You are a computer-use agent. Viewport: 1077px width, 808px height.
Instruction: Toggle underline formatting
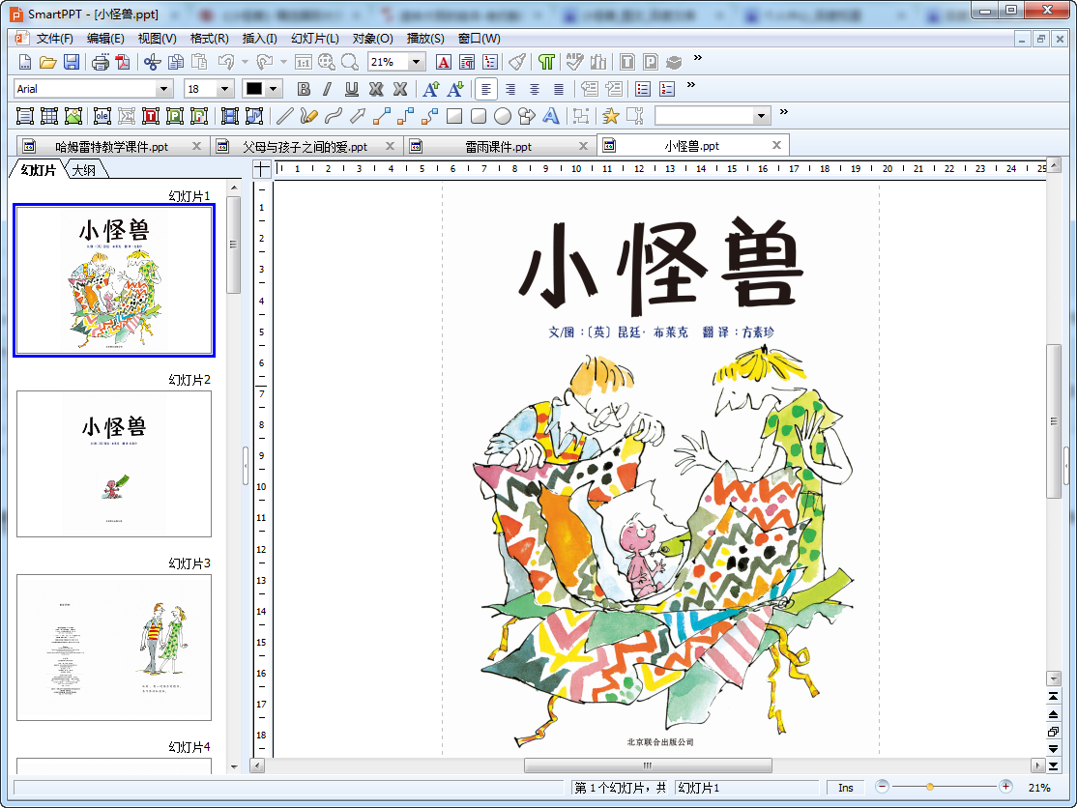click(x=352, y=89)
